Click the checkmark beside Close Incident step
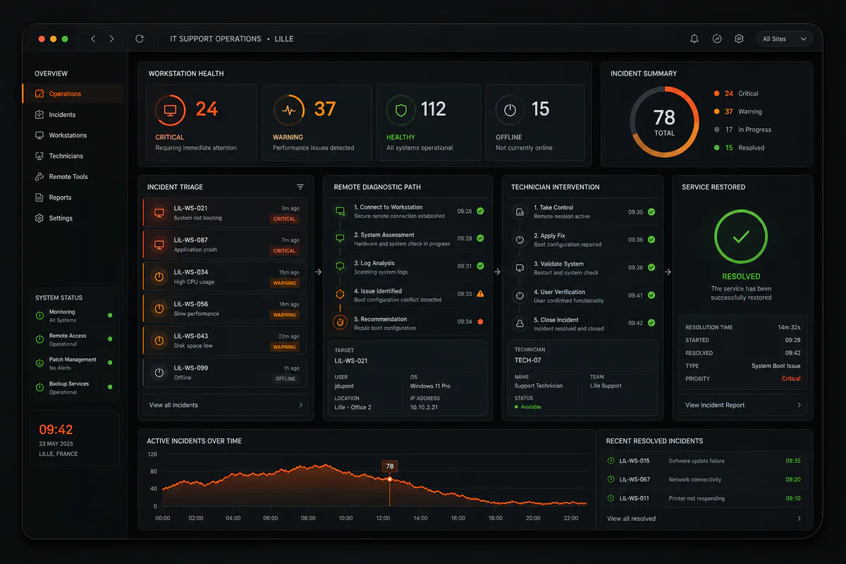 pyautogui.click(x=651, y=323)
